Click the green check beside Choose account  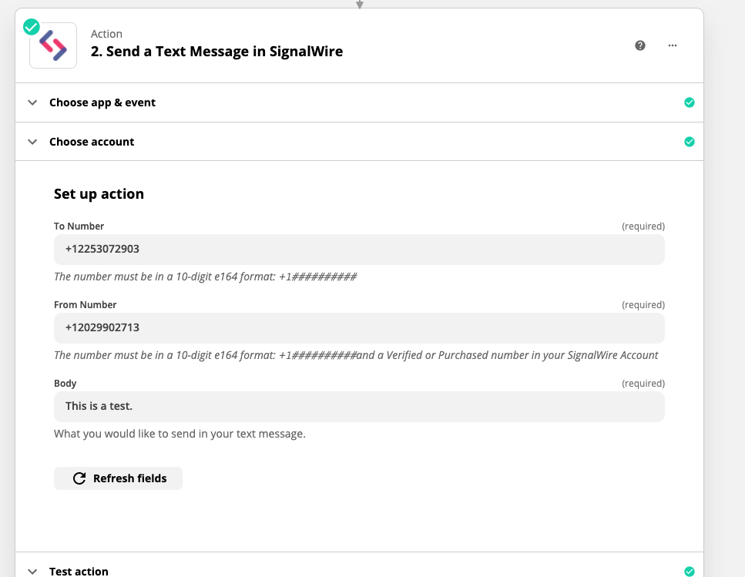[690, 141]
